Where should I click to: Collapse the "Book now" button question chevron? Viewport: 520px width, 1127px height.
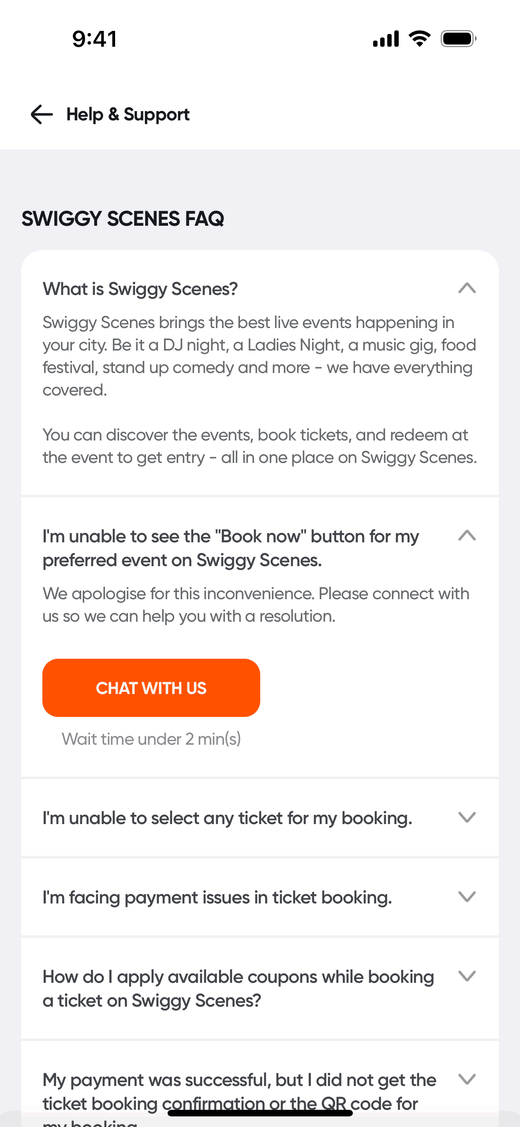tap(467, 536)
